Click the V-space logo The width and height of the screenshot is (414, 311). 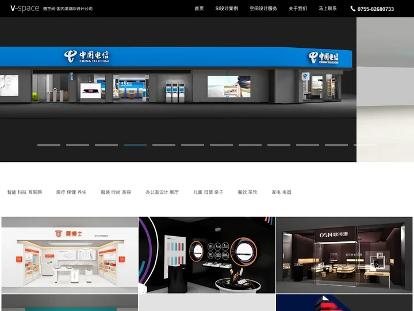tap(25, 9)
